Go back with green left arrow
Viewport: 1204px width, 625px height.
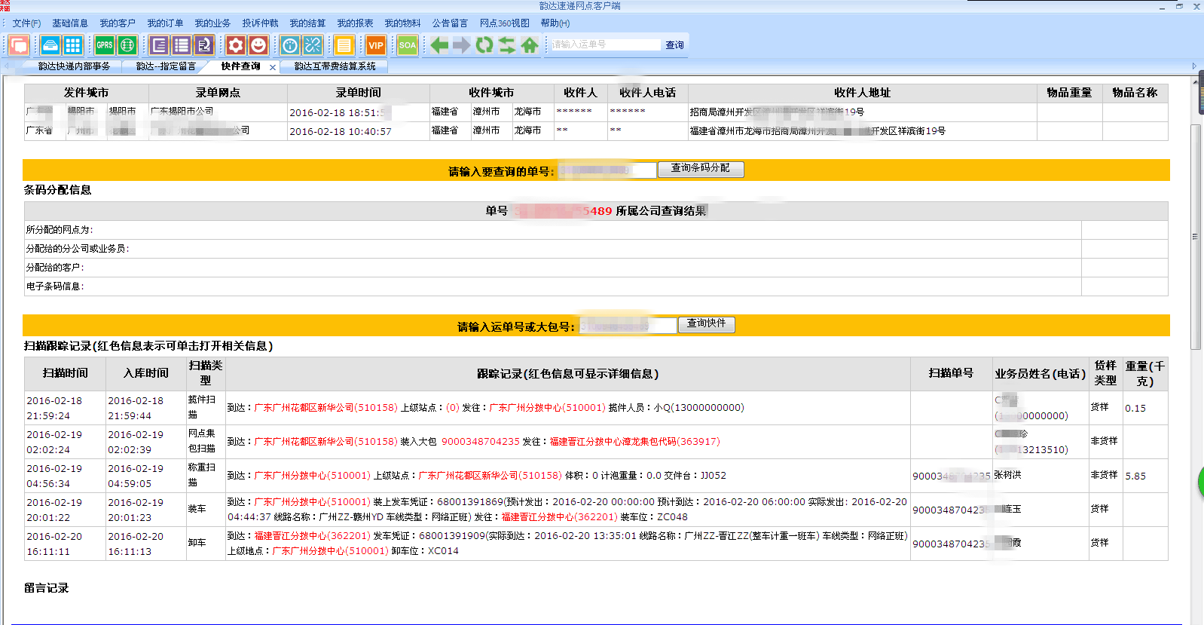[x=439, y=45]
